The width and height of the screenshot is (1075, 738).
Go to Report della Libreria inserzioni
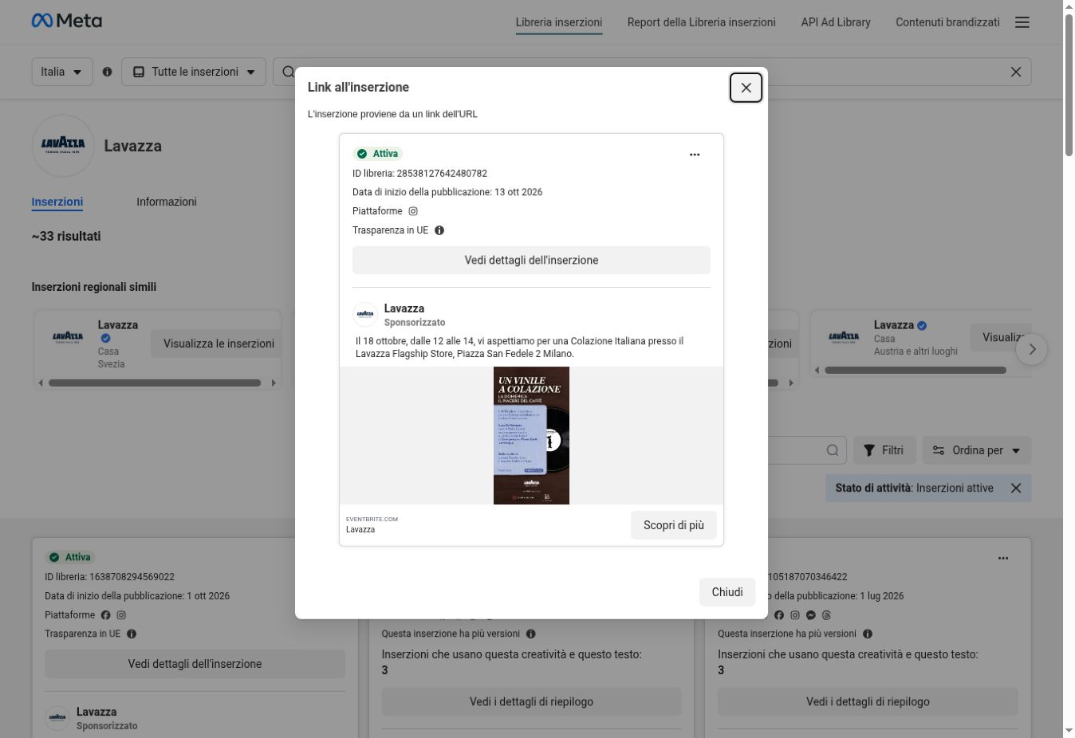(702, 22)
